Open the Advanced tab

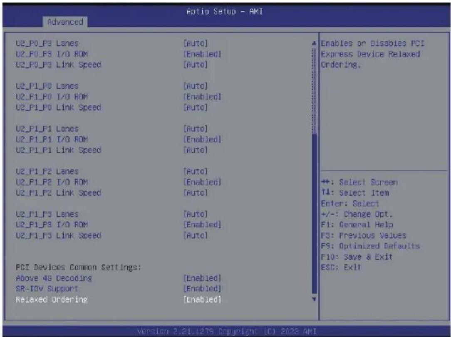65,22
